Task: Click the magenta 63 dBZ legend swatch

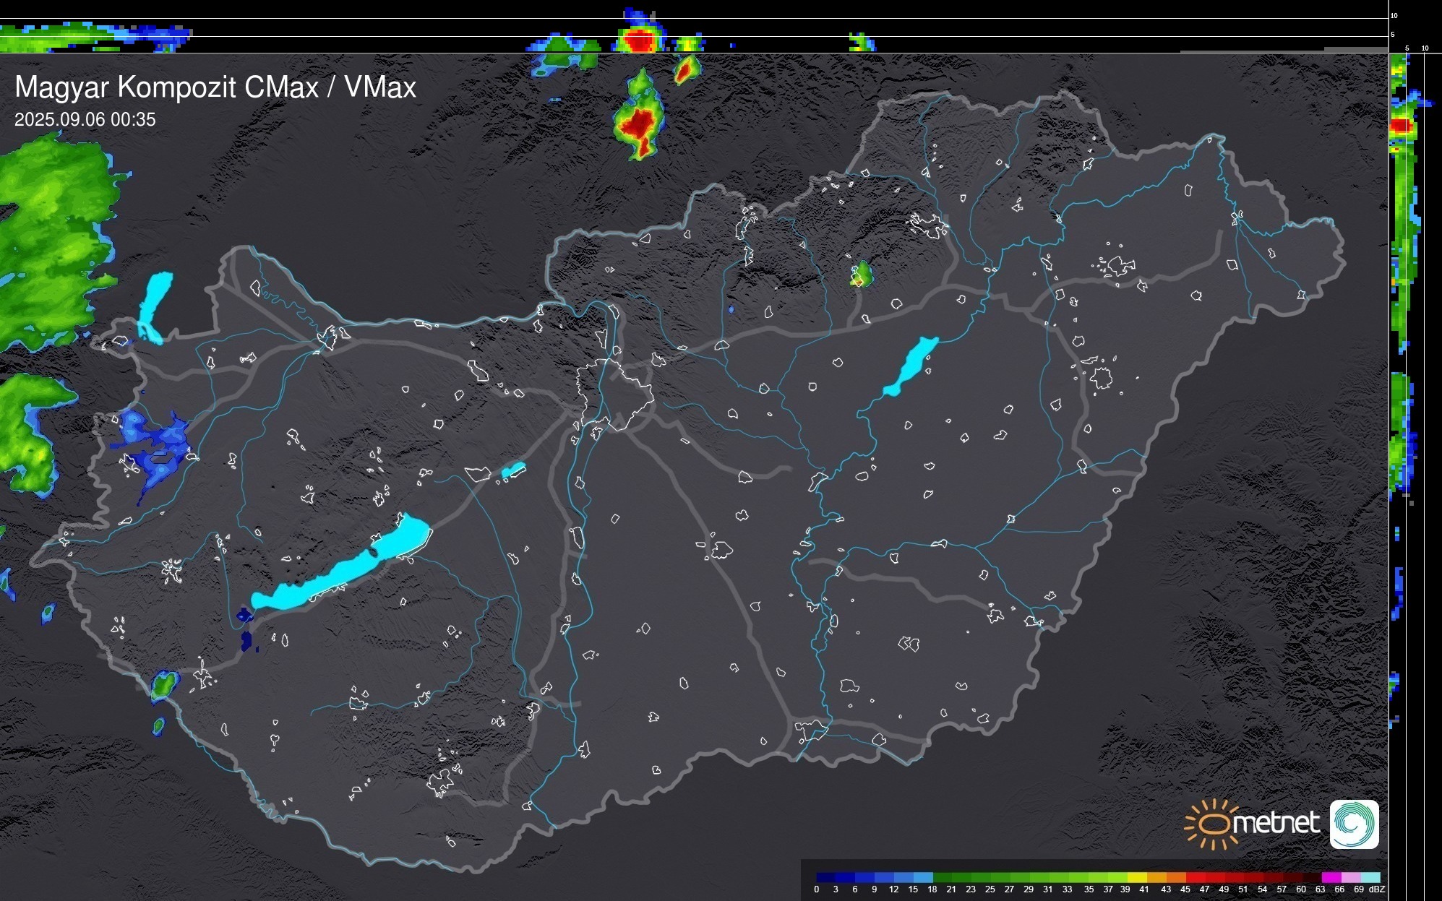Action: (x=1330, y=877)
